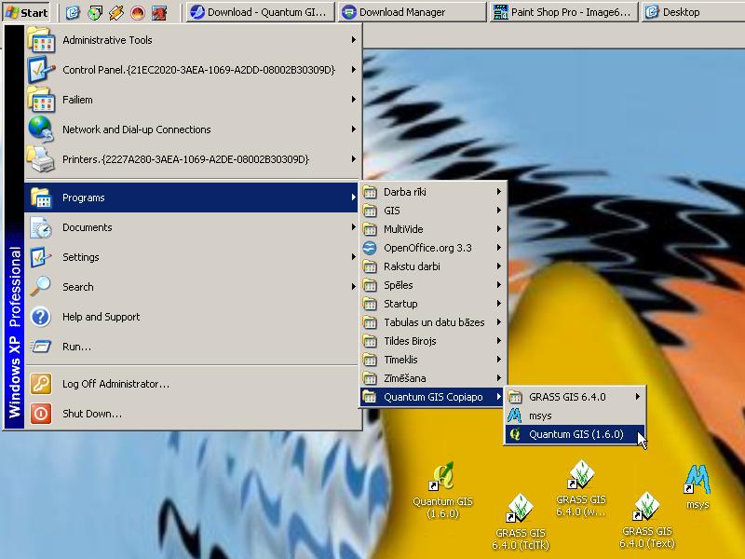Open the OpenOffice.org 3.3 submenu
Image resolution: width=745 pixels, height=559 pixels.
coord(433,248)
